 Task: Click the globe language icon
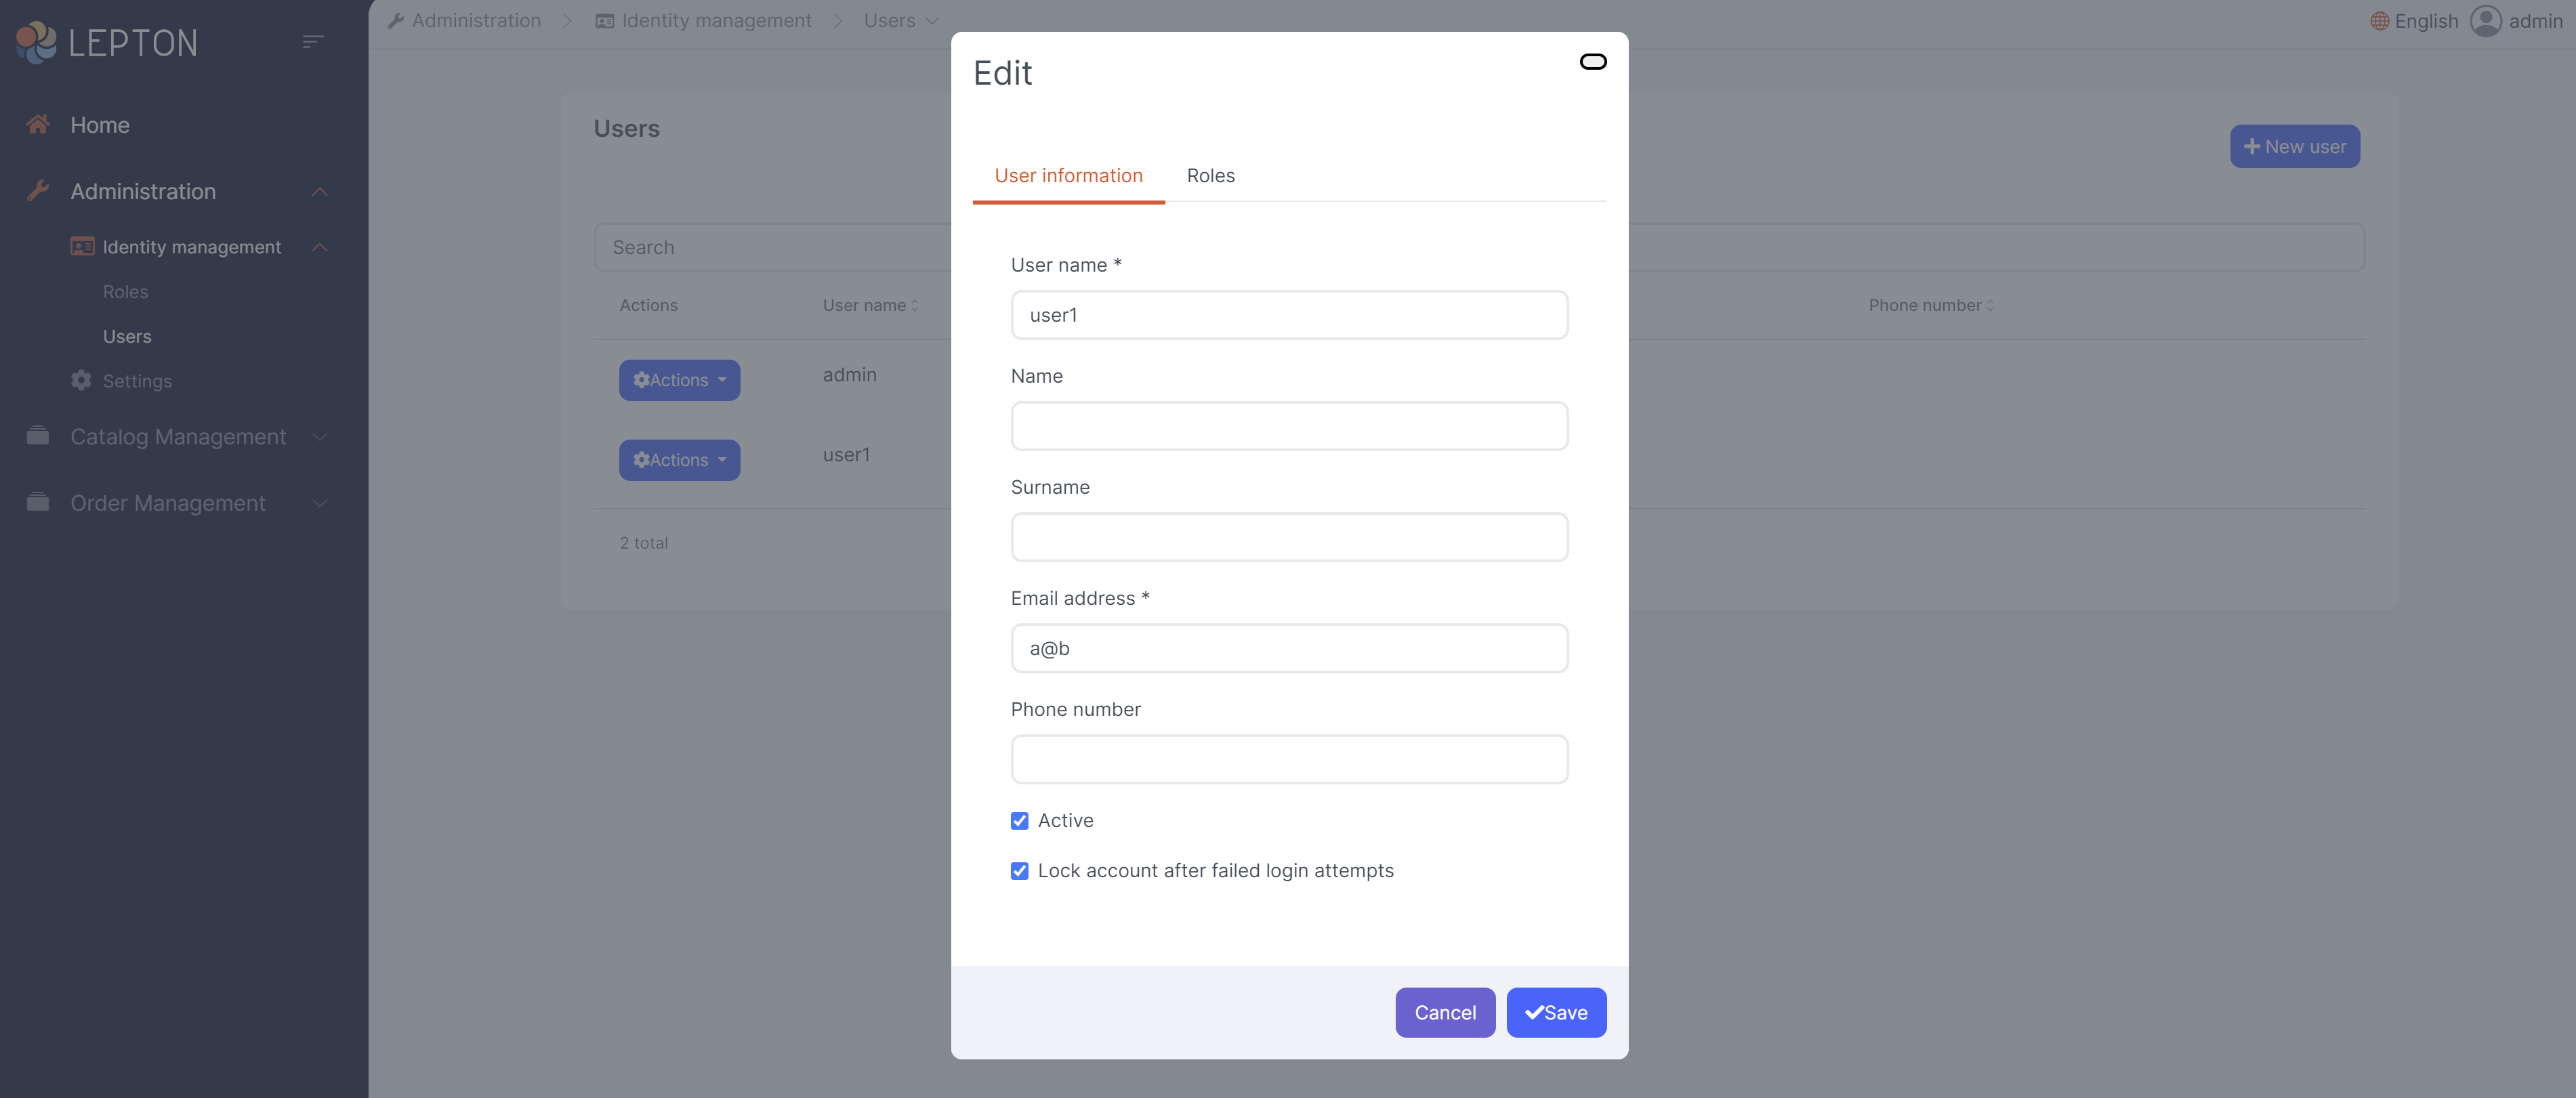tap(2379, 21)
